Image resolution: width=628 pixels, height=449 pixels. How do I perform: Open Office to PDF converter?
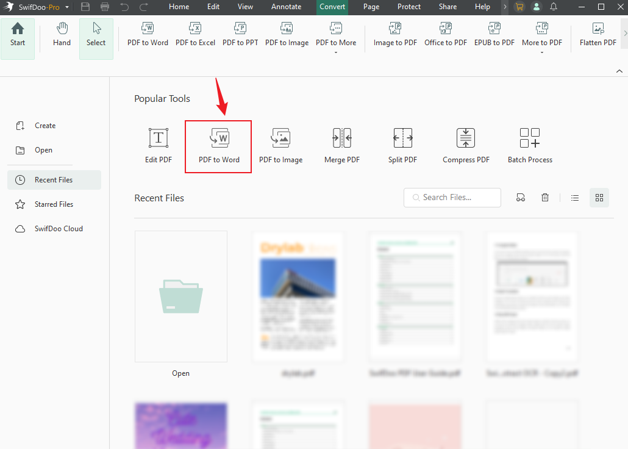(x=445, y=35)
